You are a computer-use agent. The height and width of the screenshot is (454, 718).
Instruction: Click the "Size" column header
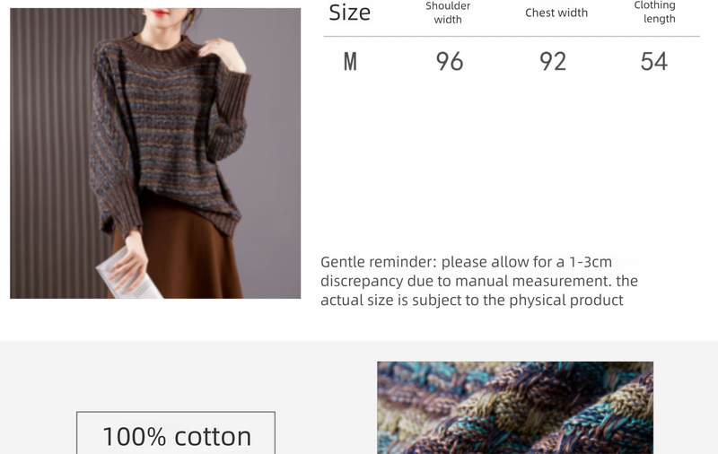tap(349, 13)
